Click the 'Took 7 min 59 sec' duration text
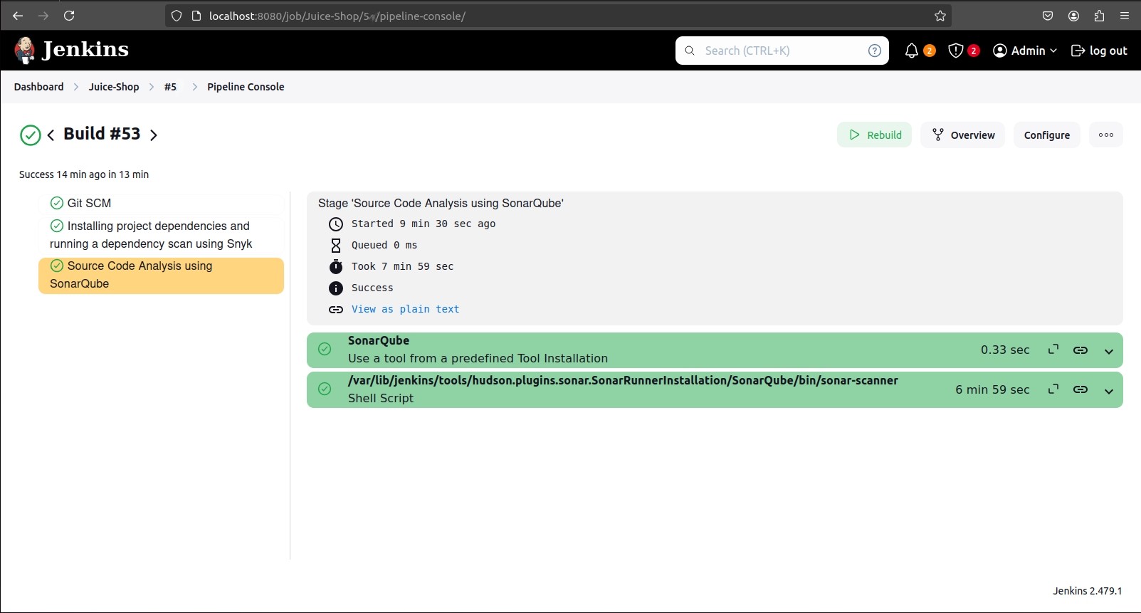The width and height of the screenshot is (1141, 613). [402, 266]
